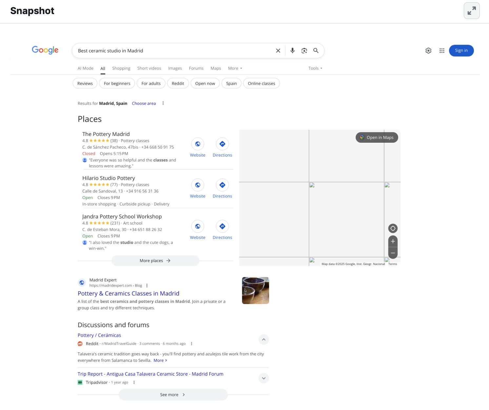Screen dimensions: 489x410
Task: Open more options next to Choose area
Action: point(163,103)
